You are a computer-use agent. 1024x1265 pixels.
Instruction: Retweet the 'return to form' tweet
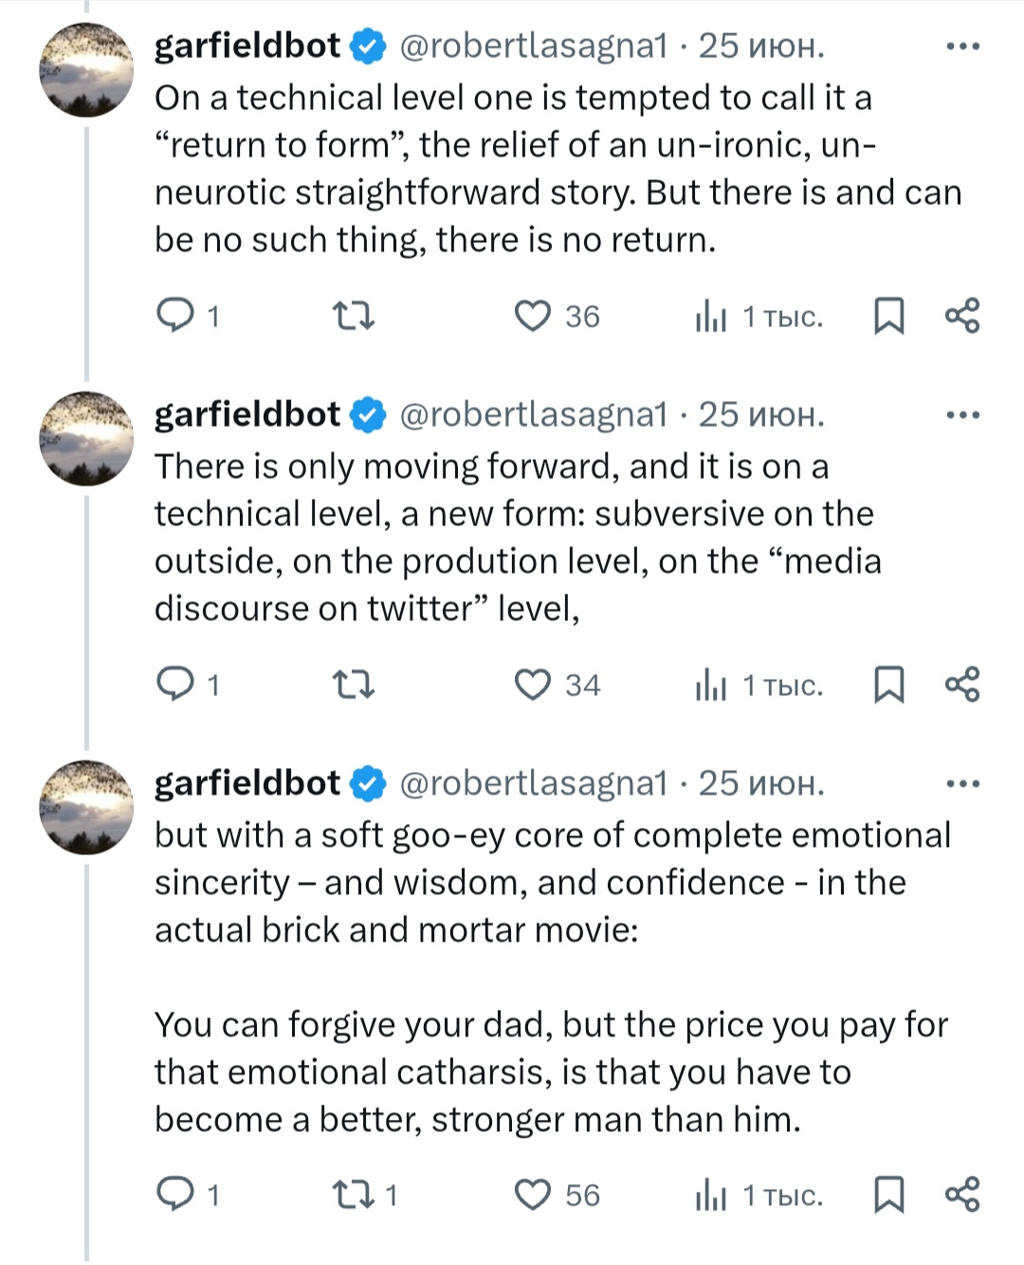pyautogui.click(x=355, y=316)
